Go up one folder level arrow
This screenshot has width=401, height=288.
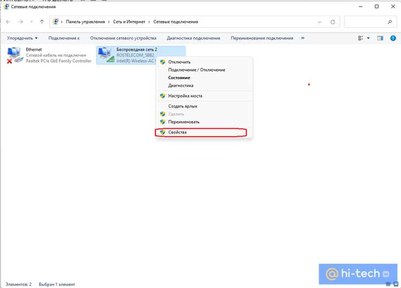click(42, 22)
